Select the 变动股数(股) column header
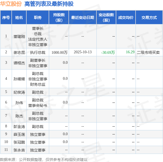This screenshot has height=162, width=163. tap(106, 18)
